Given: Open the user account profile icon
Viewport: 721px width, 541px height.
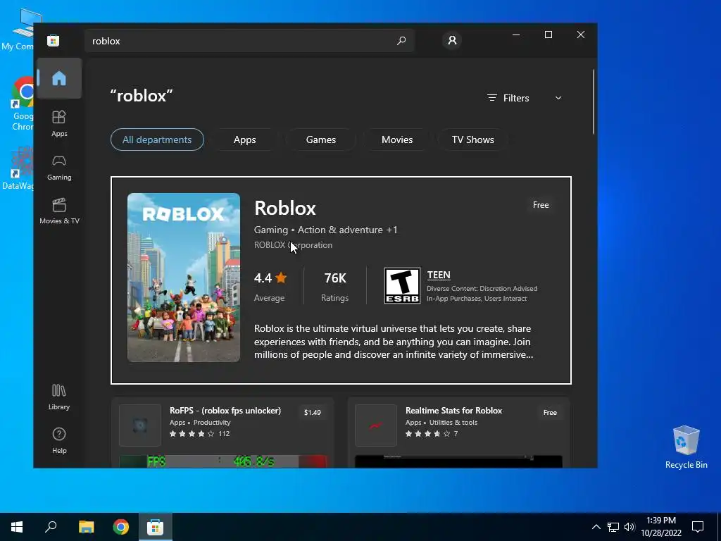Looking at the screenshot, I should 452,40.
